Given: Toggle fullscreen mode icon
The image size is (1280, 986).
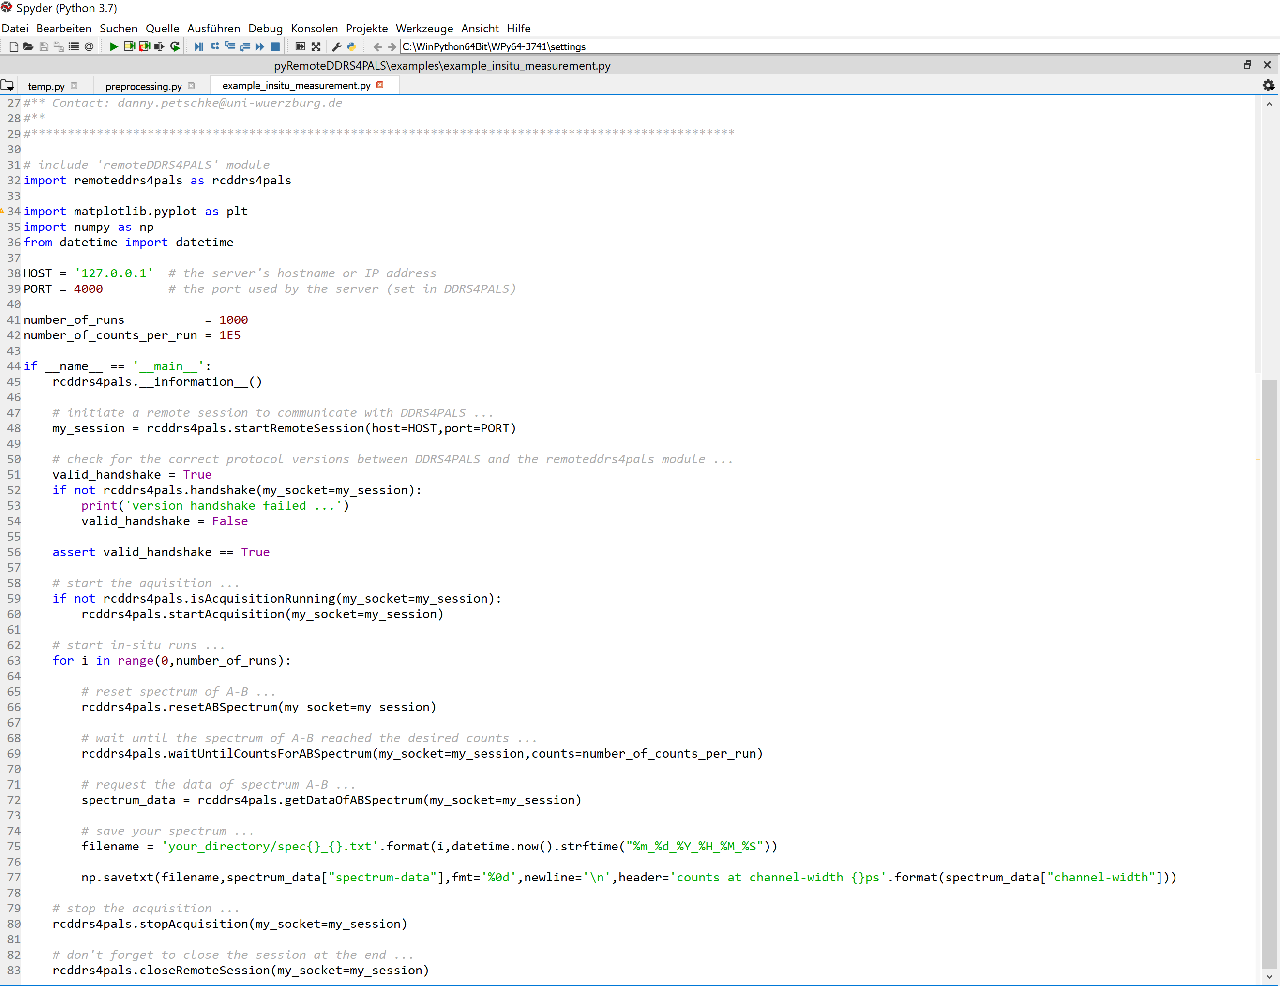Looking at the screenshot, I should 316,47.
